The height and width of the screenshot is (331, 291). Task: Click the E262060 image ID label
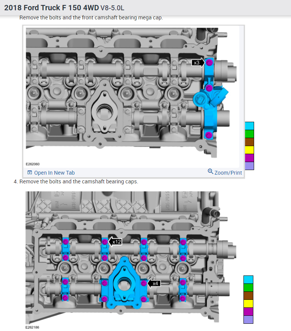pos(33,164)
